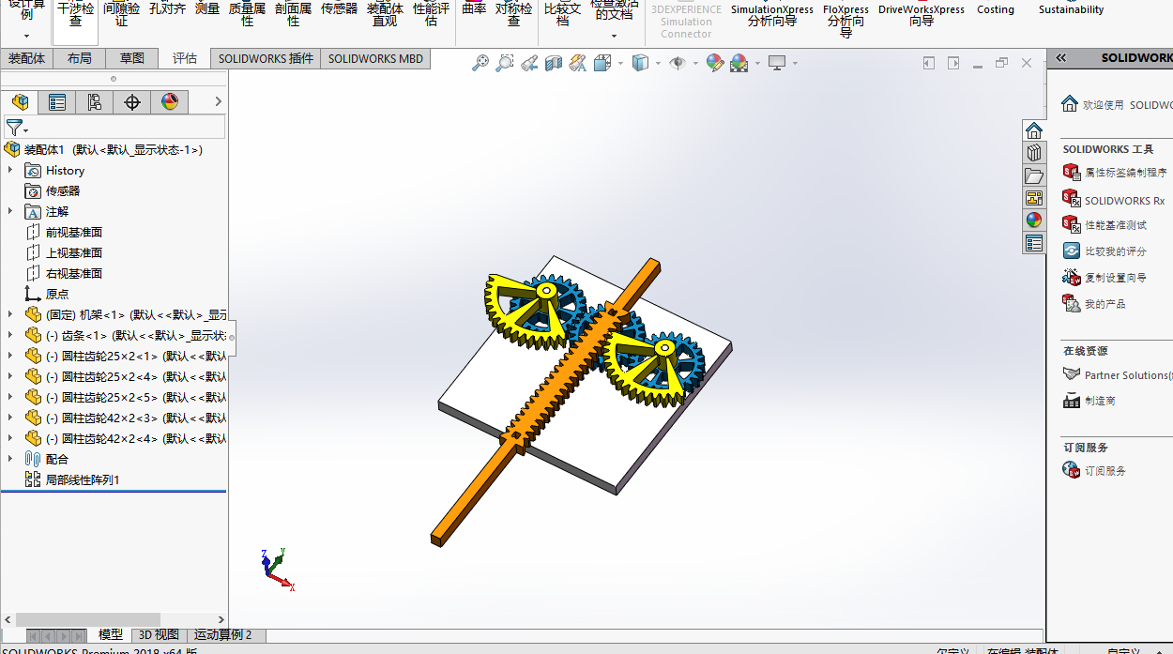Open the File Explorer task pane folder icon

tap(1033, 175)
